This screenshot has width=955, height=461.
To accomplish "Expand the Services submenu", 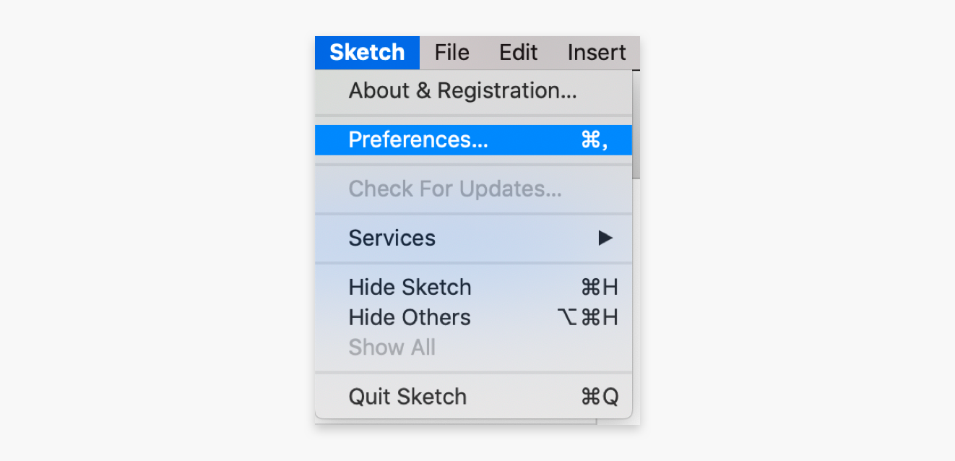I will [392, 238].
